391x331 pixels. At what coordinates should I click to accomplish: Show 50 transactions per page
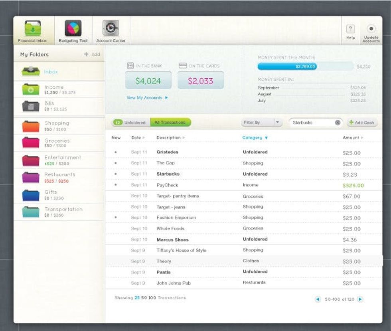coord(144,298)
